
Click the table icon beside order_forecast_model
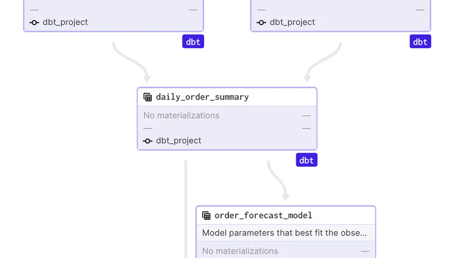coord(207,215)
